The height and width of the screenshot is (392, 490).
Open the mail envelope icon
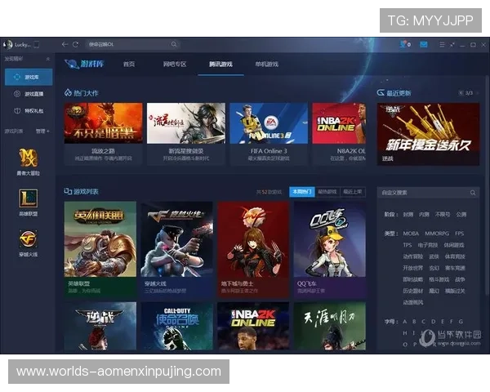(424, 44)
